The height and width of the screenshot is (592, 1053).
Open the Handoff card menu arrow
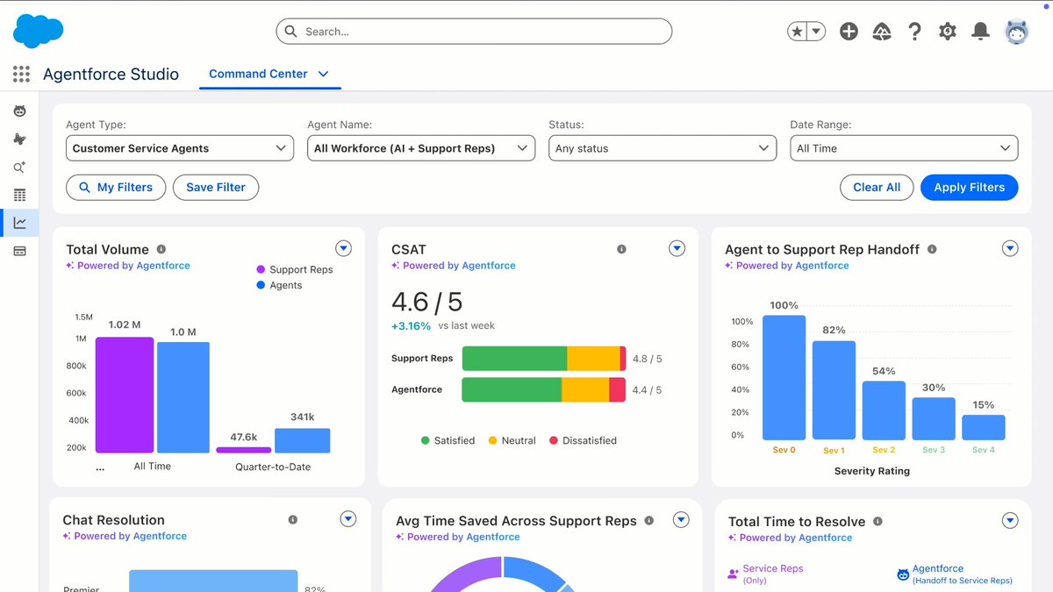(1010, 248)
